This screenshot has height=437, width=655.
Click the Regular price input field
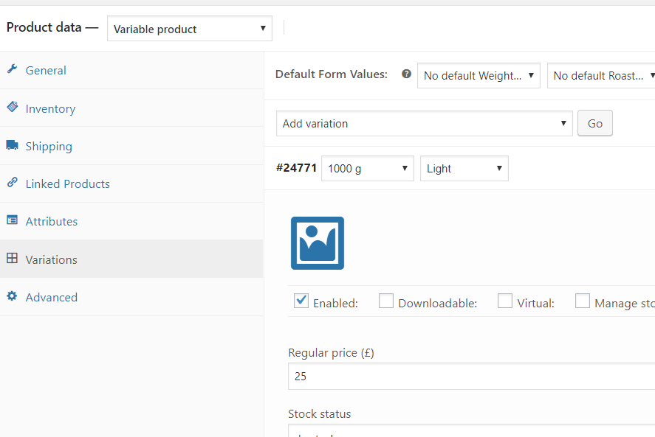471,376
